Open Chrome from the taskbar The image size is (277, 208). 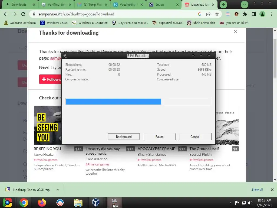[x=24, y=203]
